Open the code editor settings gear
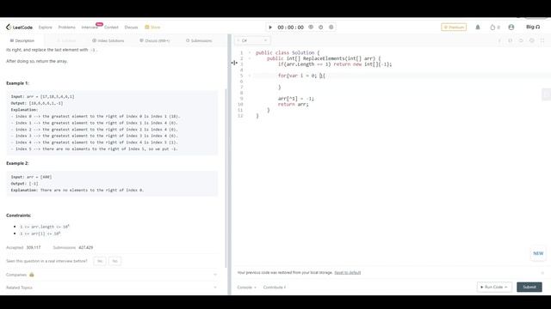Screen dimensions: 551x309 (x=532, y=40)
